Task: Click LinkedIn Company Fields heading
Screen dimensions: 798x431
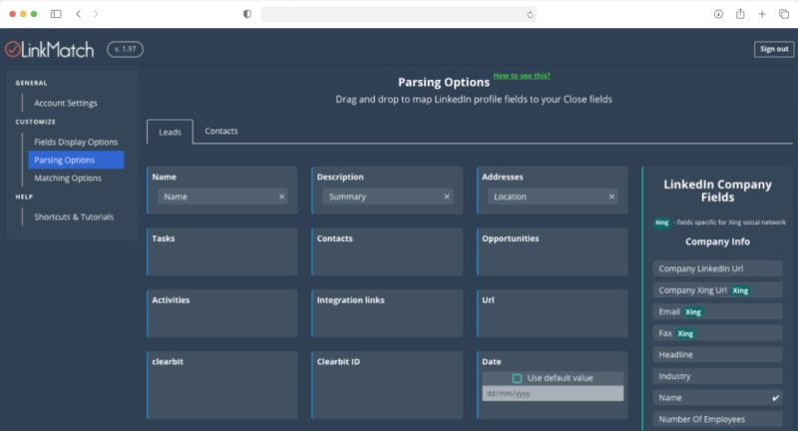Action: (717, 191)
